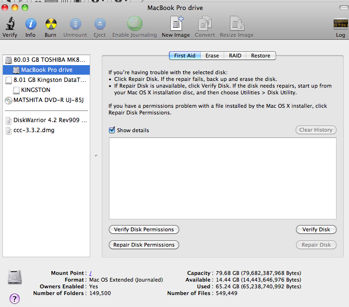Click the Used value 65.24 GB text
The image size is (349, 307).
258,286
